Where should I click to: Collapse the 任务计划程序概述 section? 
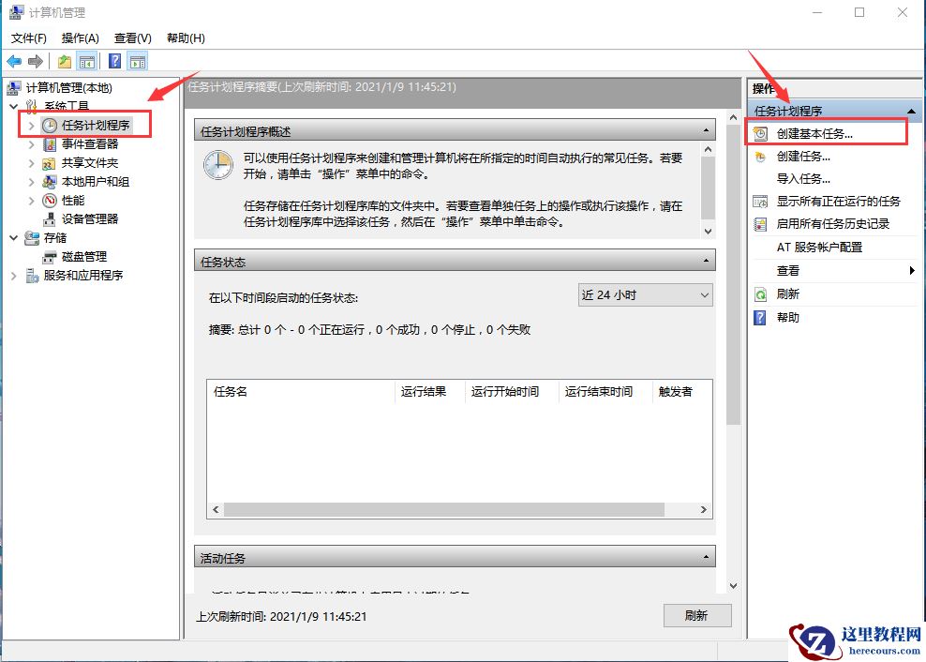706,129
